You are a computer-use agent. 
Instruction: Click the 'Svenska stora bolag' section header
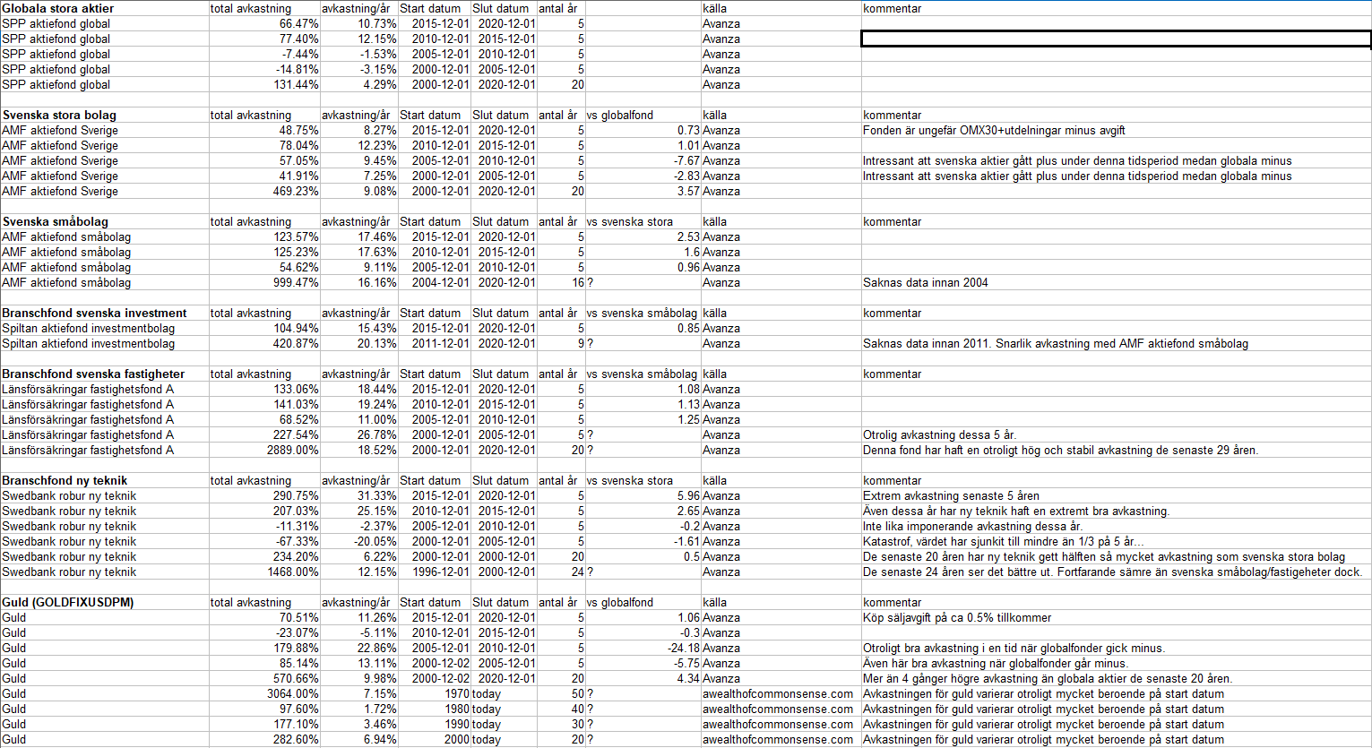pyautogui.click(x=59, y=115)
